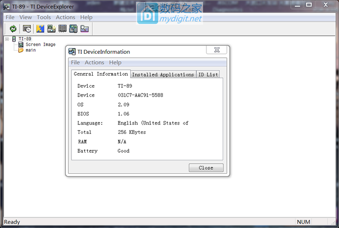Viewport: 339px width, 228px height.
Task: Select Screen Image in device tree
Action: (x=40, y=44)
